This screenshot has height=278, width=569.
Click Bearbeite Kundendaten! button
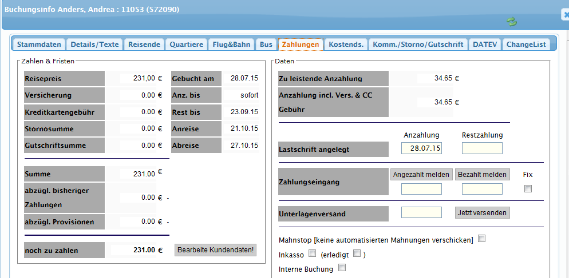click(x=216, y=250)
